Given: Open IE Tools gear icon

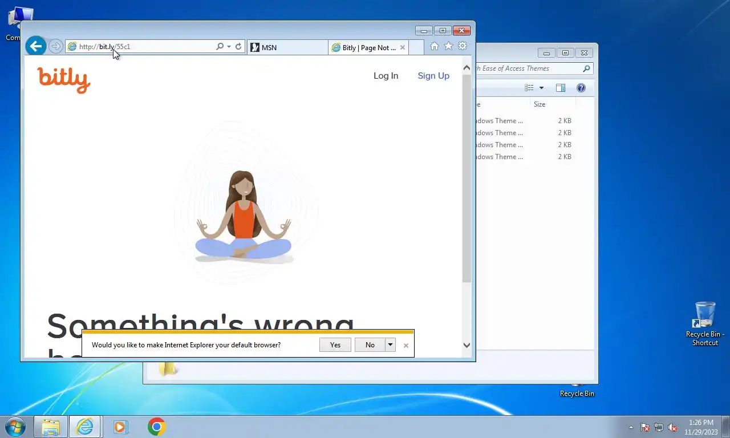Looking at the screenshot, I should (x=463, y=46).
